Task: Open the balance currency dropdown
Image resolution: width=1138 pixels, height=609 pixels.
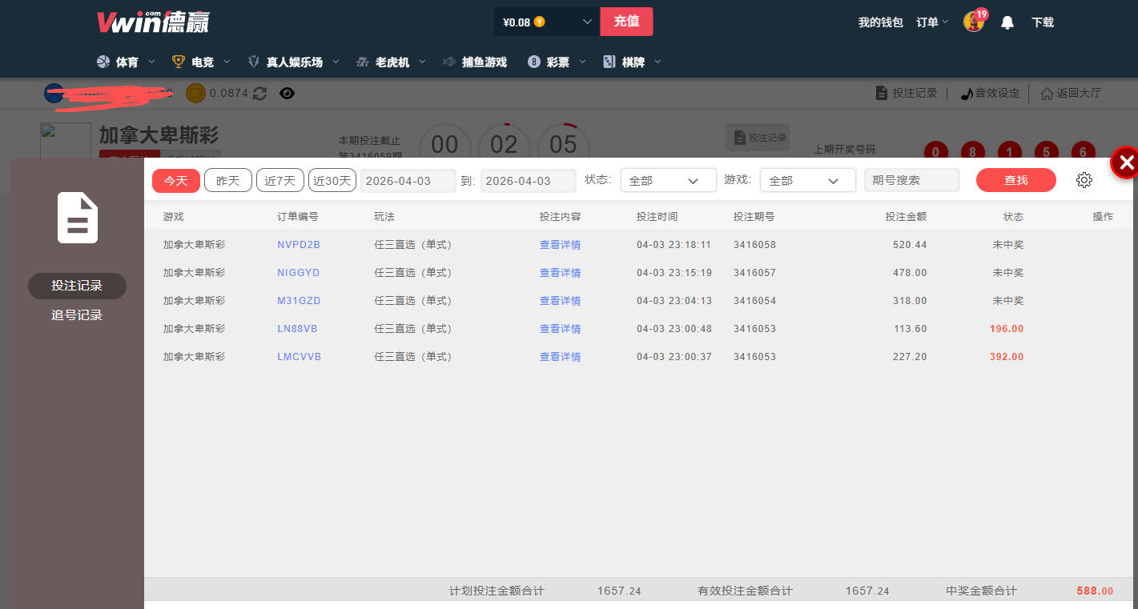Action: tap(587, 22)
